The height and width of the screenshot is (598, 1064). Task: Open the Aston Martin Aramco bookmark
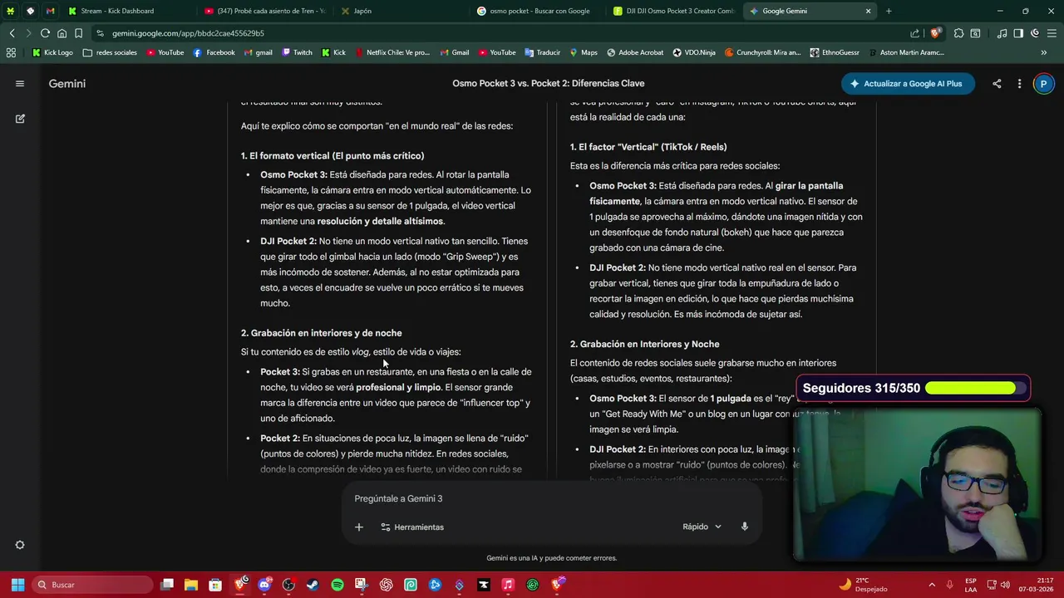(906, 52)
